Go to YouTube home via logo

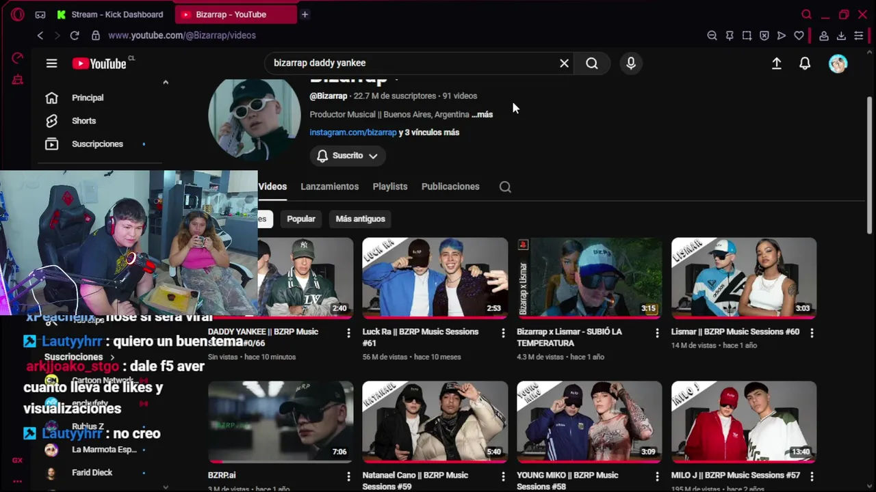[99, 64]
